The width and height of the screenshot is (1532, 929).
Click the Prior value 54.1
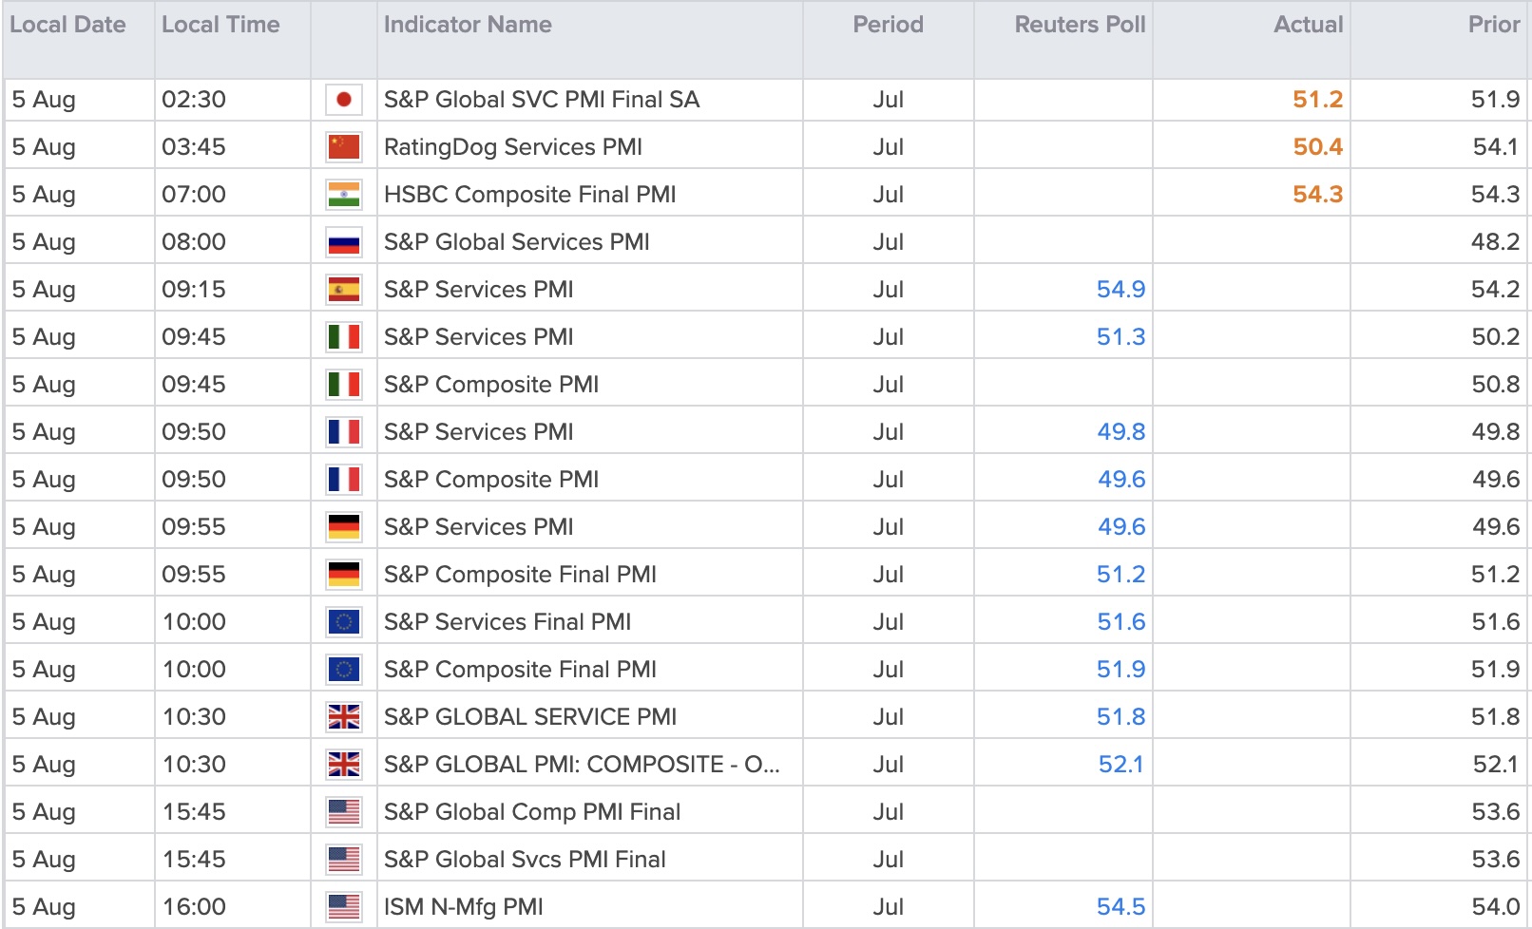tap(1495, 147)
